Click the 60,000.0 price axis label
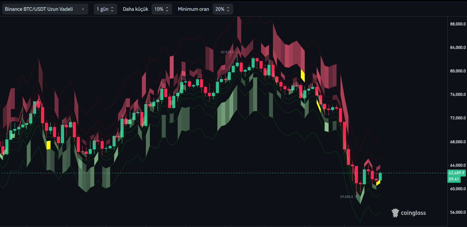 click(x=458, y=189)
